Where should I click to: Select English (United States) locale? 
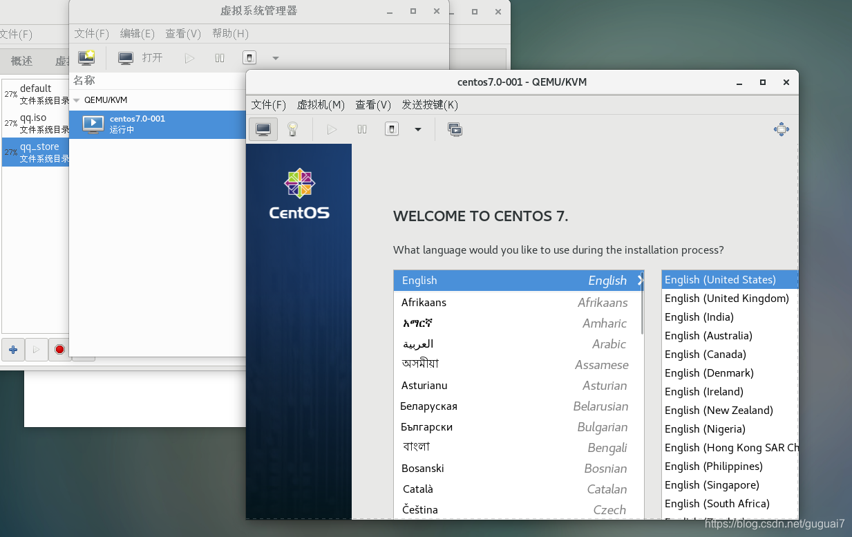[x=730, y=280]
